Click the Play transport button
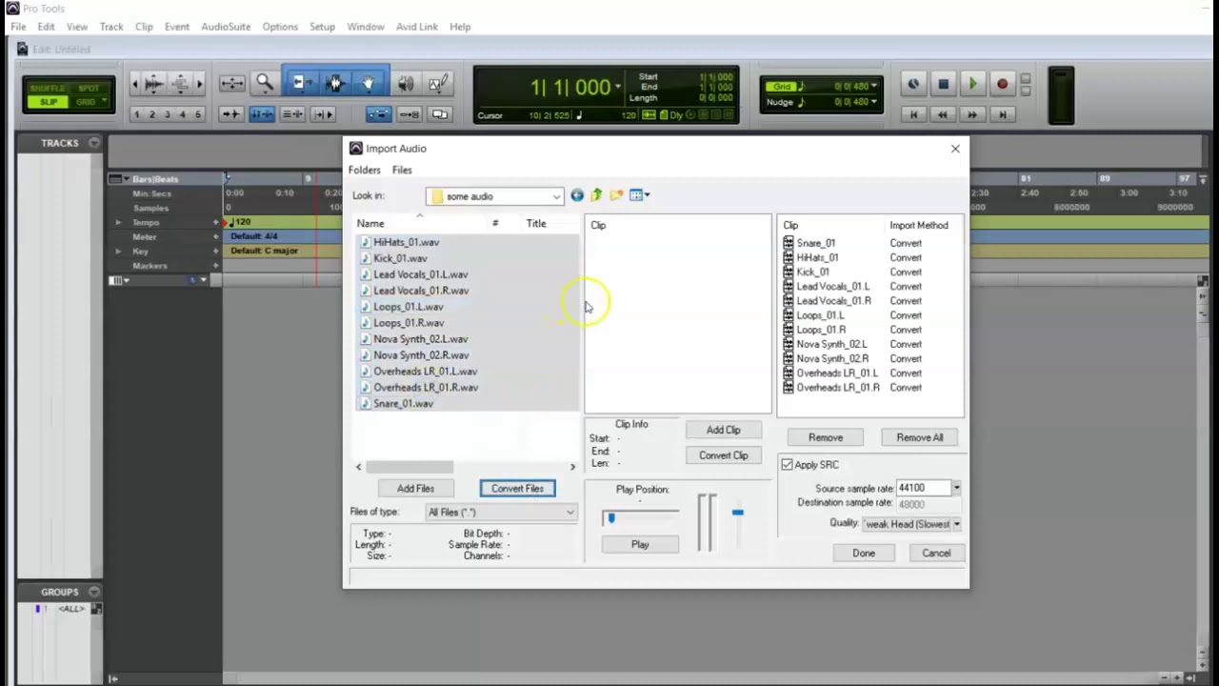 pos(972,85)
